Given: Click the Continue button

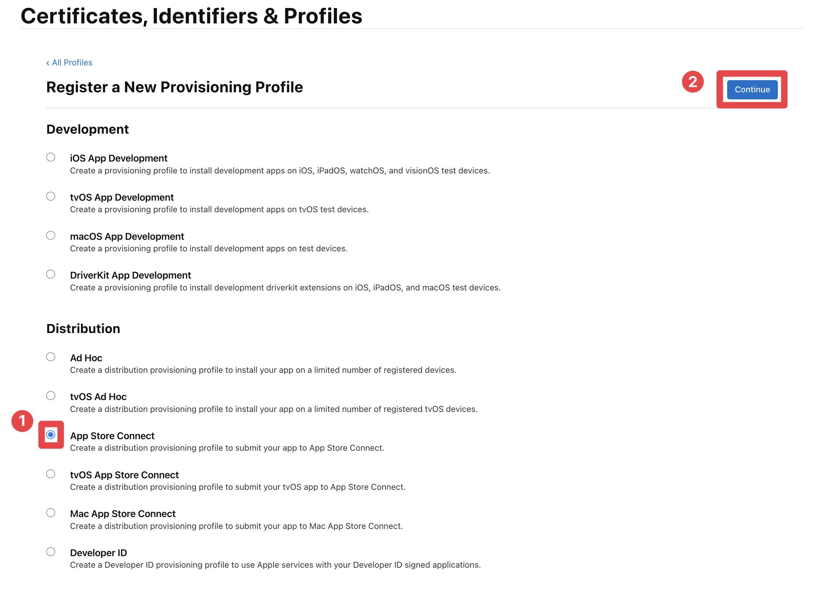Looking at the screenshot, I should (x=752, y=89).
